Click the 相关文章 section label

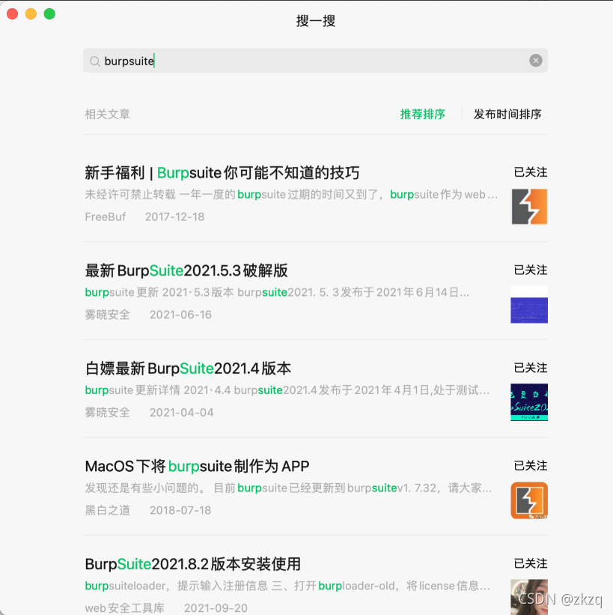tap(107, 114)
